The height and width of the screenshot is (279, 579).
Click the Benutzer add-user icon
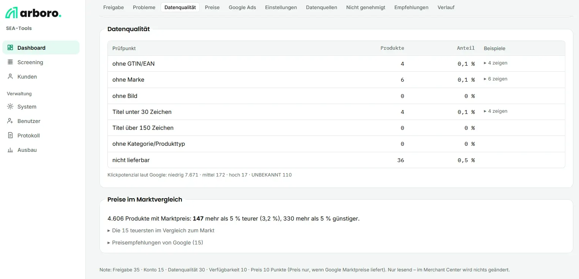point(10,121)
